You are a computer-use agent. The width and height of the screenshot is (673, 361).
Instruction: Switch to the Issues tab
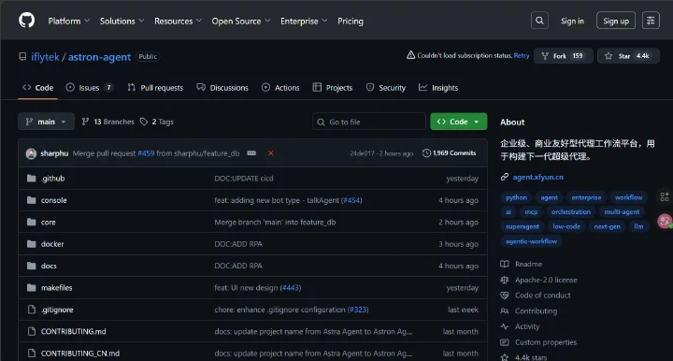coord(90,88)
